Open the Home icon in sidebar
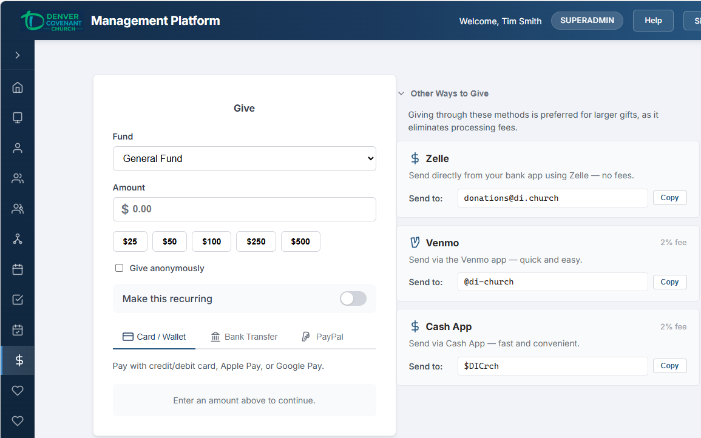701x438 pixels. tap(18, 87)
